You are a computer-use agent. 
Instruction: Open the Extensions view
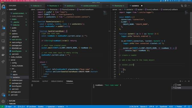(x=3, y=34)
